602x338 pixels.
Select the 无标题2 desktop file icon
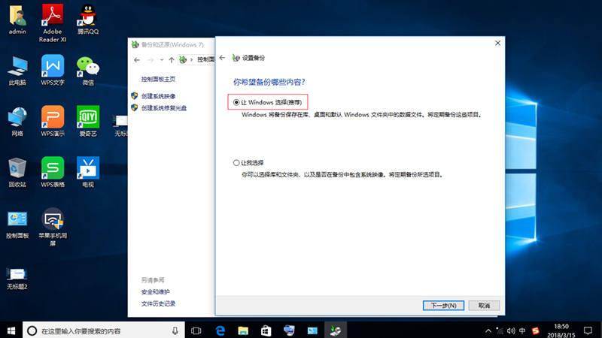click(17, 279)
